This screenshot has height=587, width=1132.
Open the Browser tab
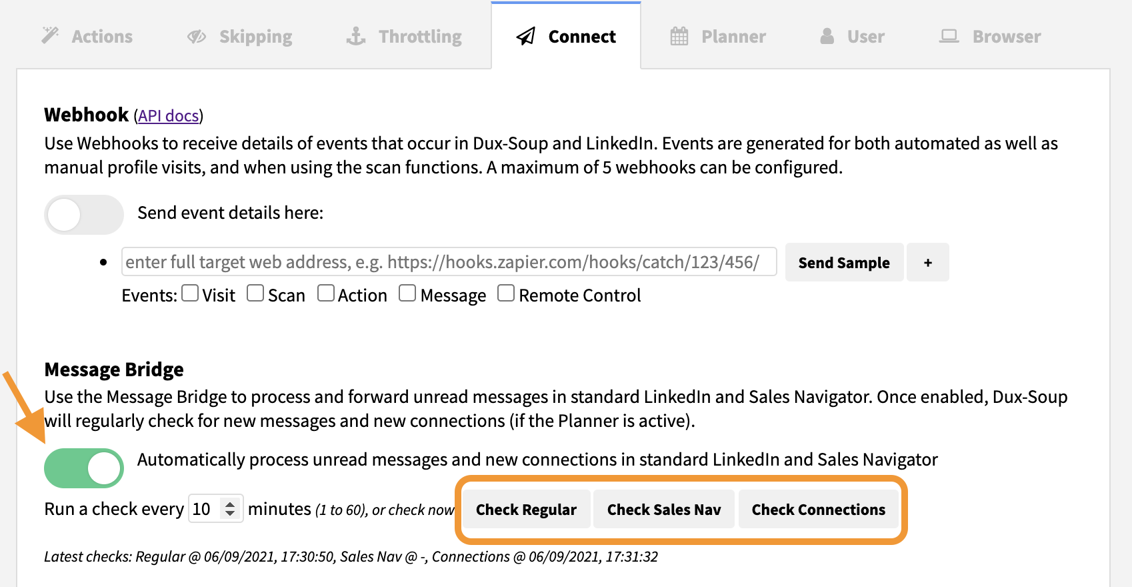[x=990, y=36]
